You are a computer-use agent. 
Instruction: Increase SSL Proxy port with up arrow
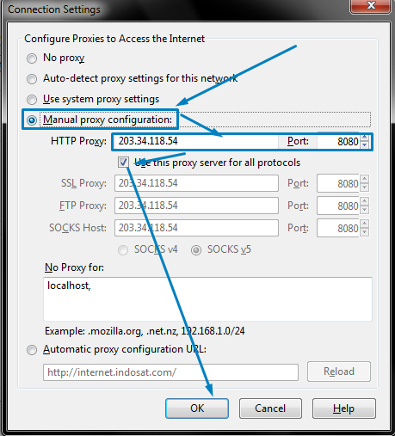click(x=364, y=179)
